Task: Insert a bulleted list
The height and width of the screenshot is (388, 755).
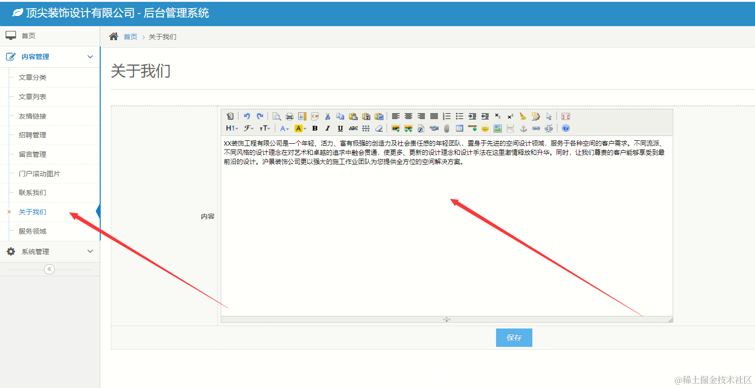Action: point(459,116)
